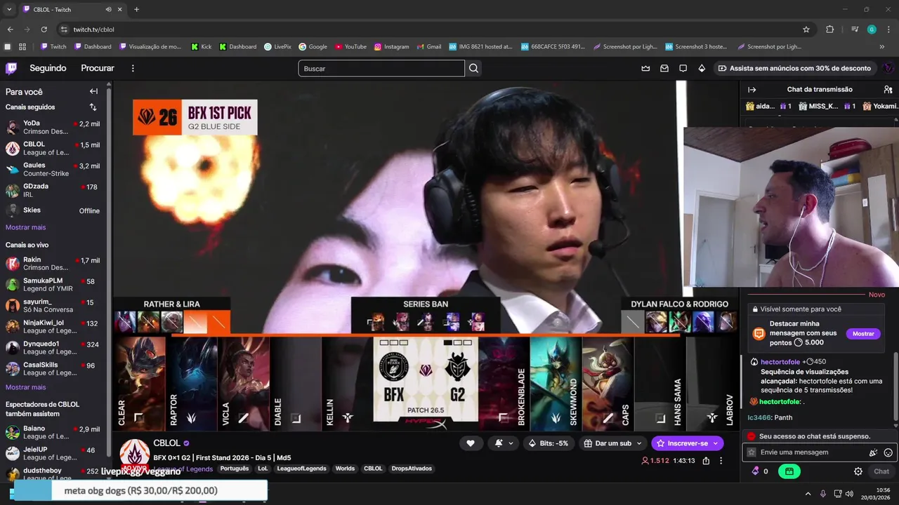The image size is (899, 505).
Task: Open the stream's three-dot options menu
Action: [721, 461]
